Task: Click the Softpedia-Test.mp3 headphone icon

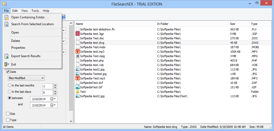Action: tap(78, 78)
